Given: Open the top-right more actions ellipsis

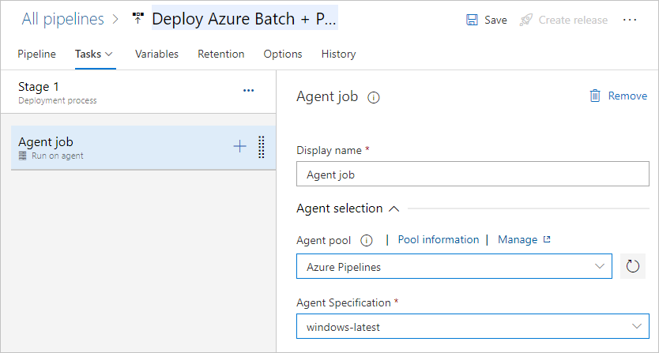Looking at the screenshot, I should (x=630, y=20).
